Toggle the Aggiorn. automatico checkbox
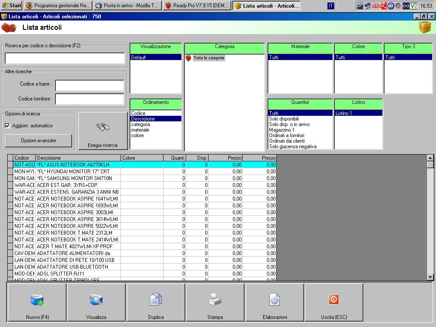 pos(7,126)
